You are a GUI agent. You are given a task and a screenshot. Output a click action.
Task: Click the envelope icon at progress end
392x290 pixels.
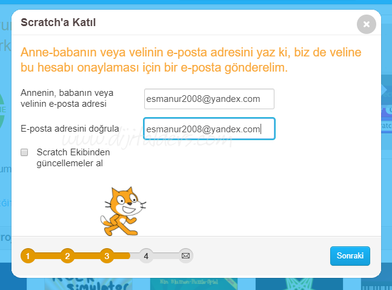(185, 255)
